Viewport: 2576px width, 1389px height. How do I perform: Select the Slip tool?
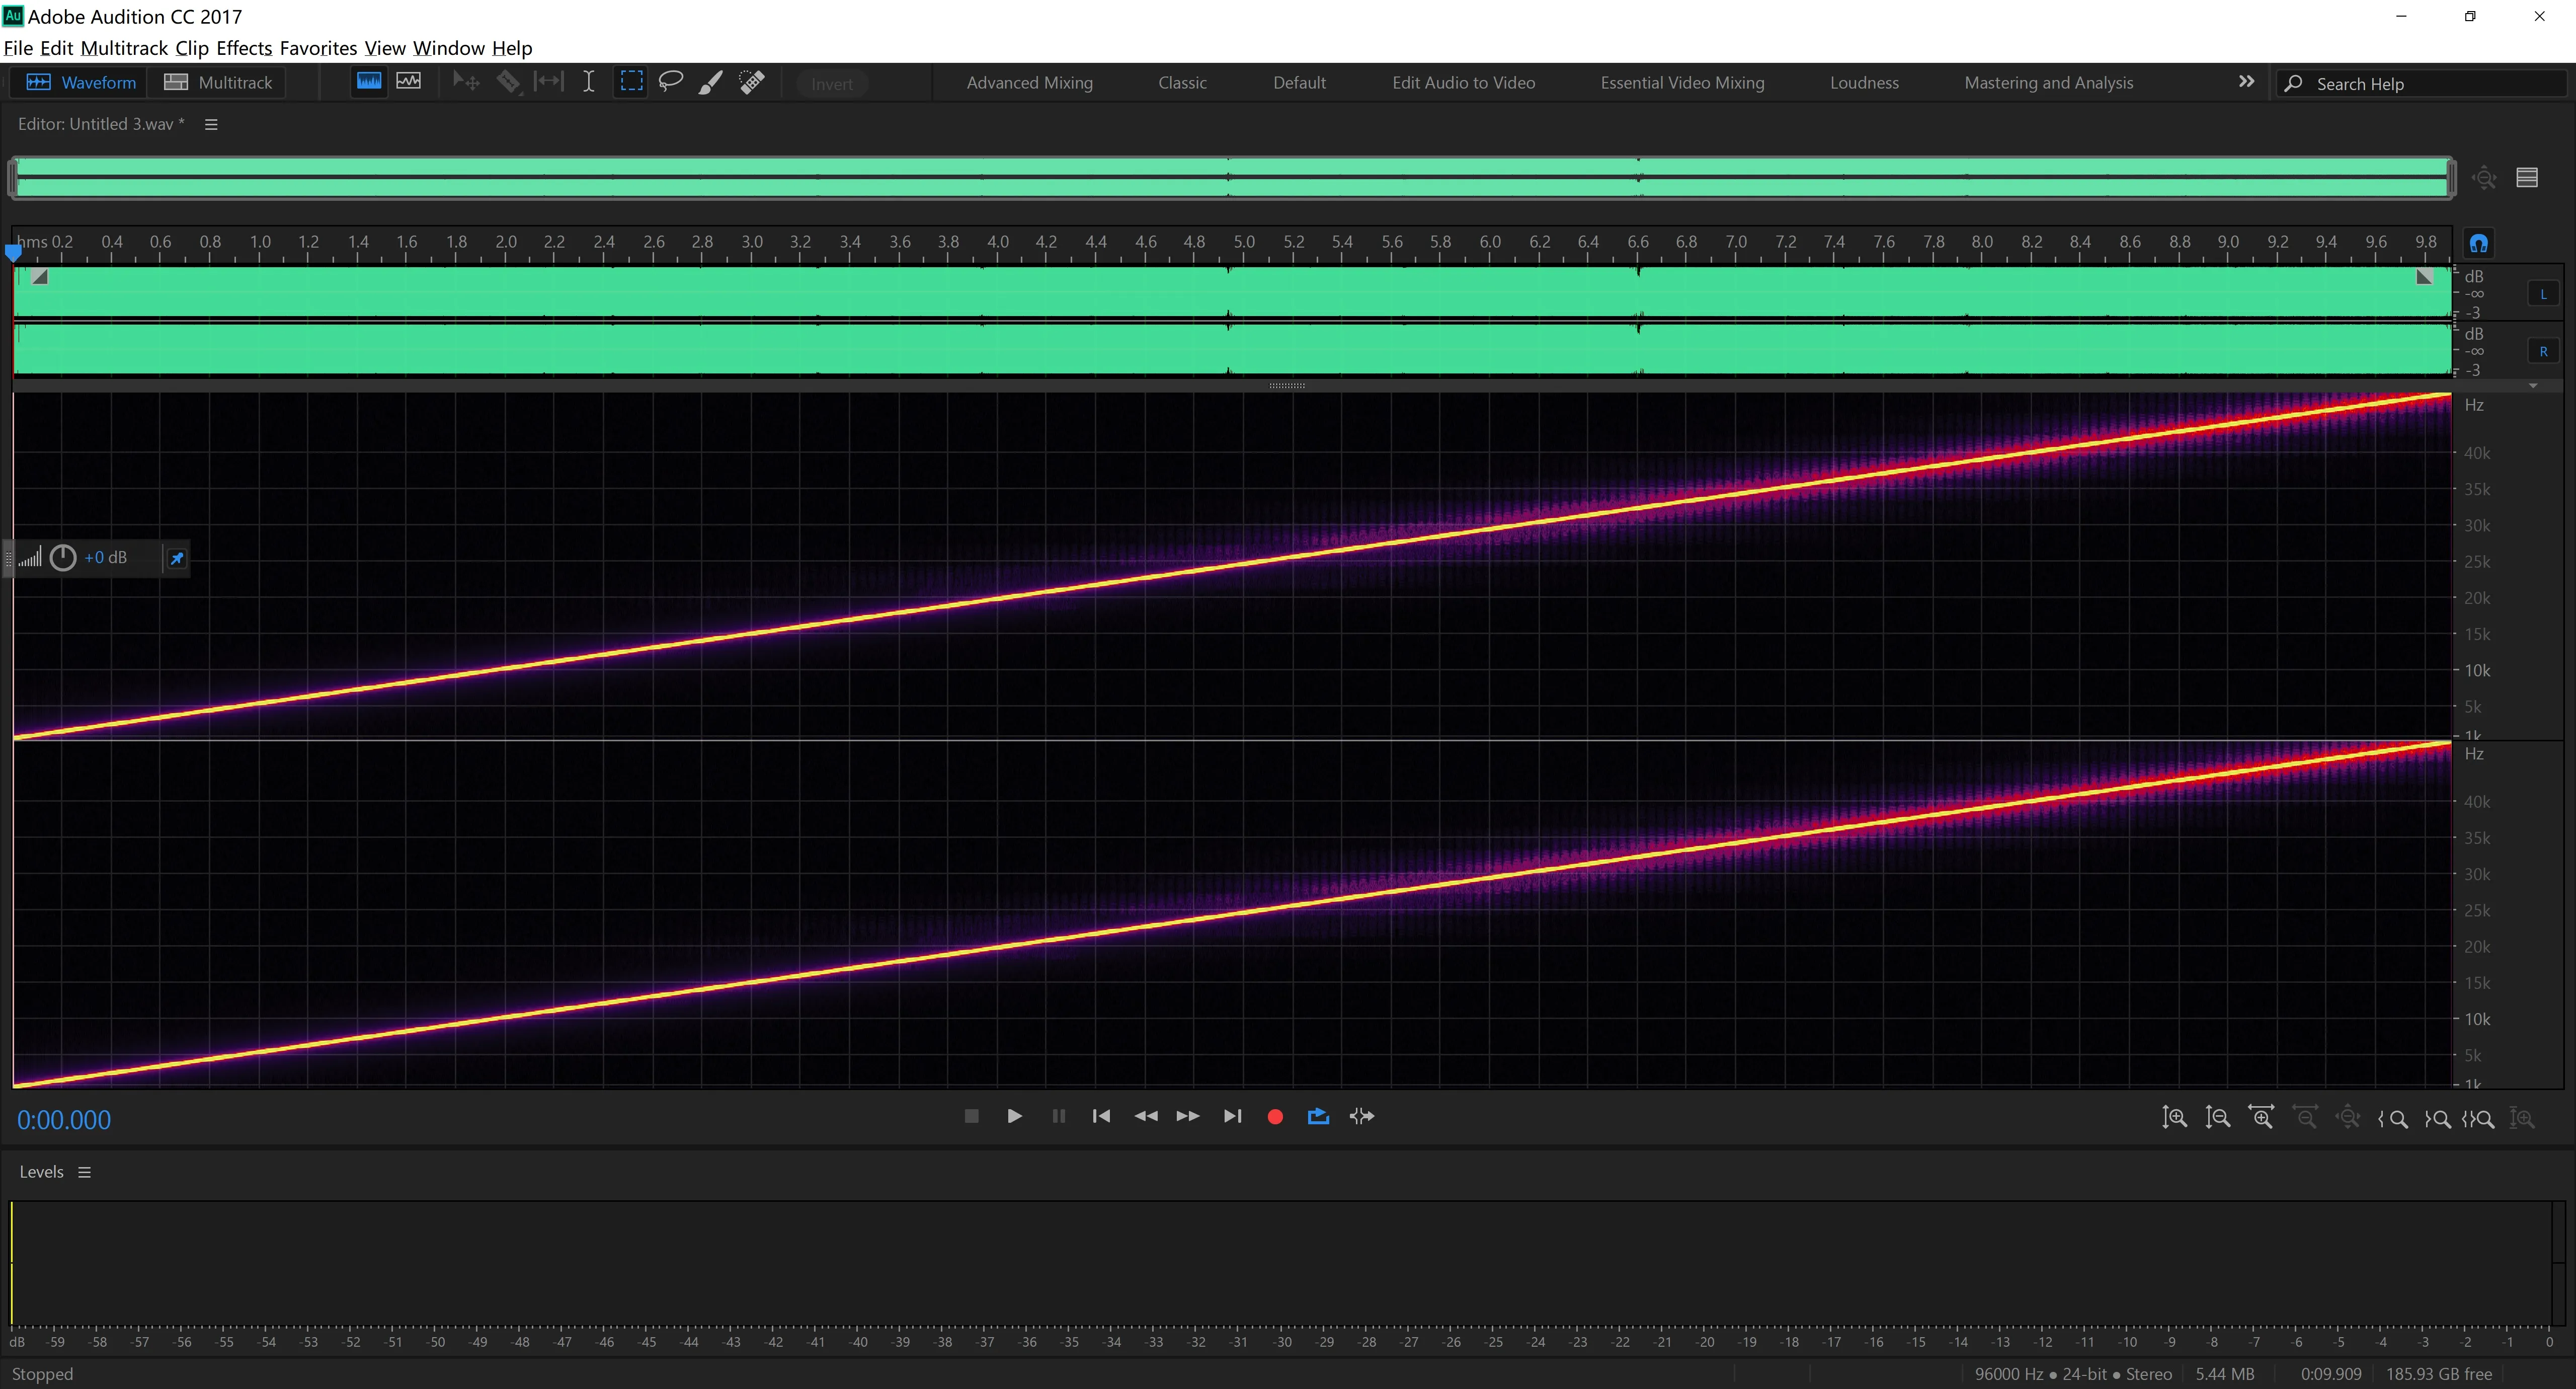tap(548, 82)
